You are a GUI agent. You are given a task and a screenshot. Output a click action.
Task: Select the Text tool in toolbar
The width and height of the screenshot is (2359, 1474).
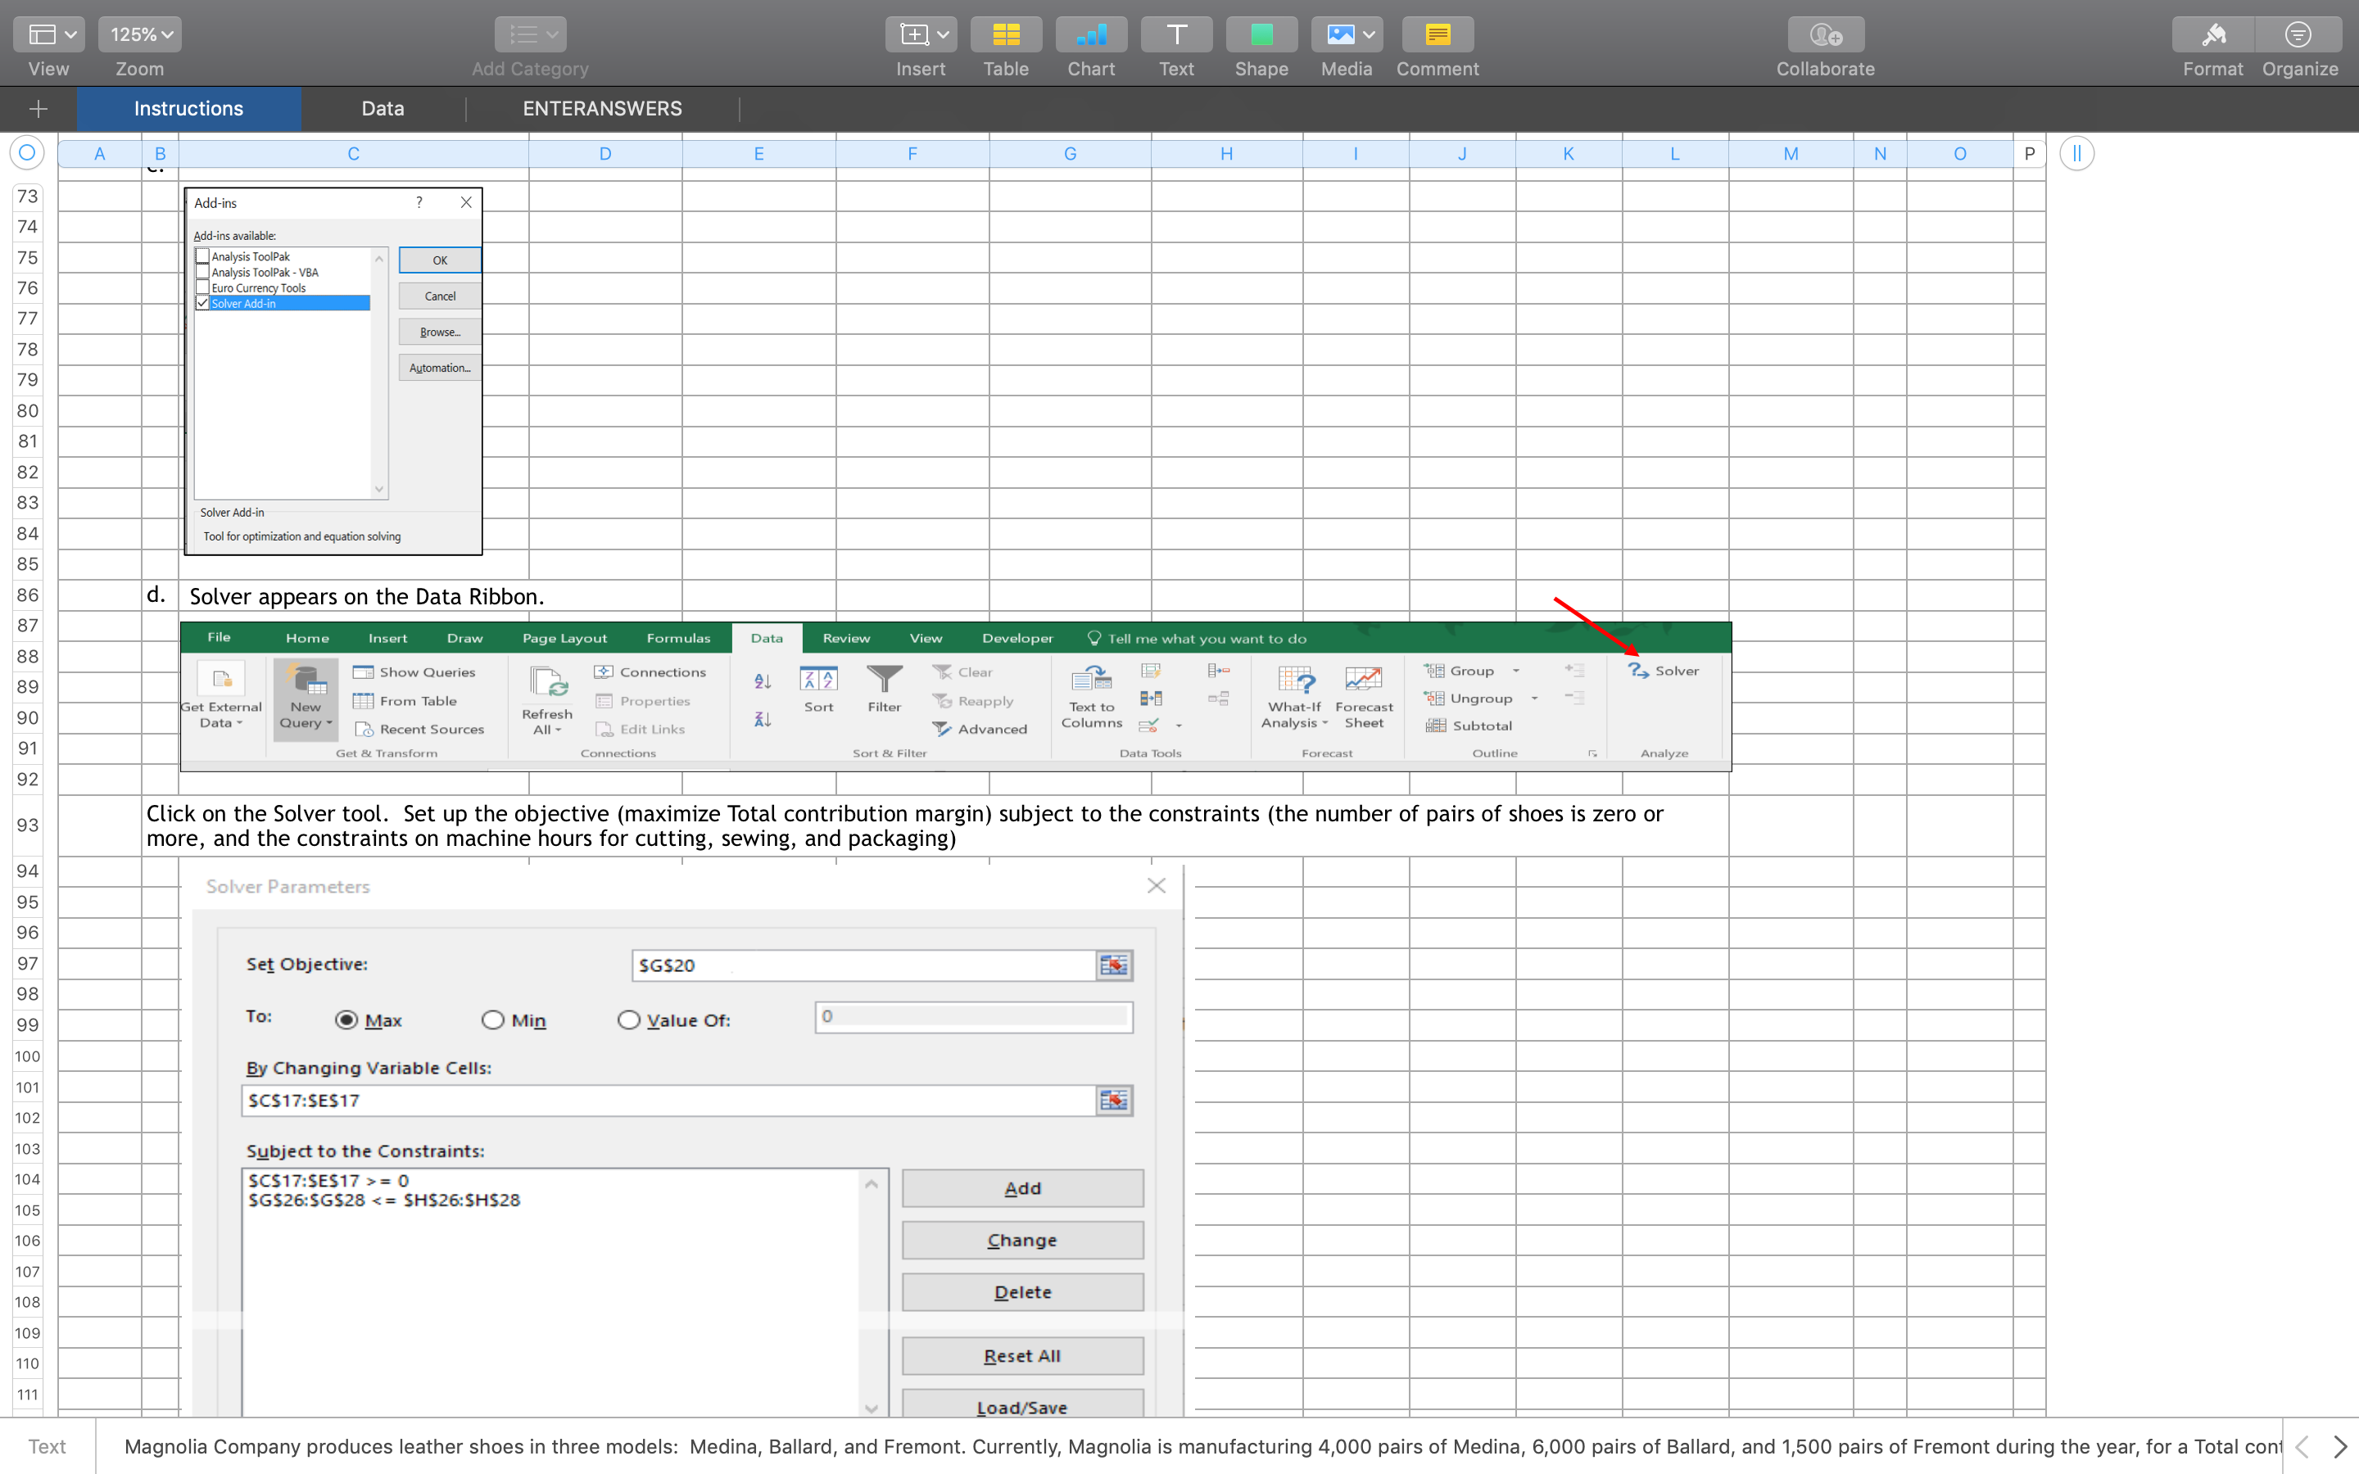(1175, 34)
